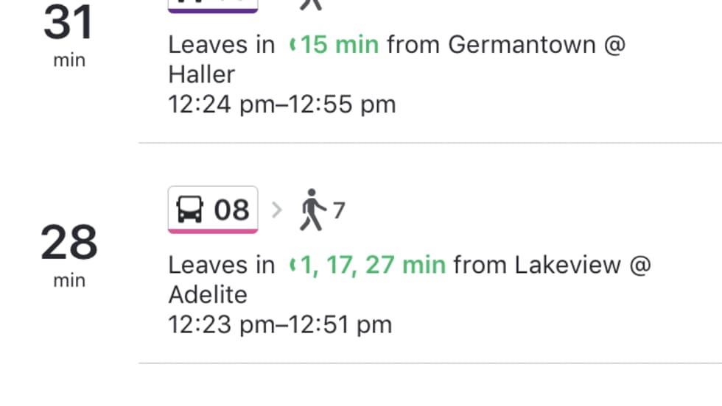Tap the bus icon in the 08 badge
The height and width of the screenshot is (406, 722).
[x=190, y=210]
